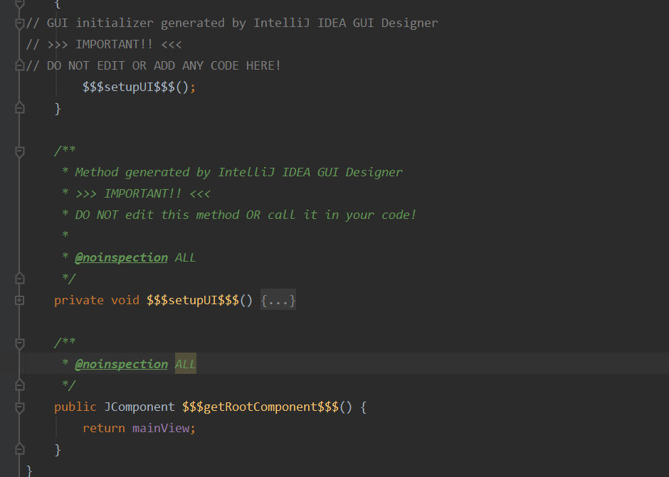The width and height of the screenshot is (669, 477).
Task: Collapse the GUI initializer comment block arrow
Action: (x=19, y=22)
